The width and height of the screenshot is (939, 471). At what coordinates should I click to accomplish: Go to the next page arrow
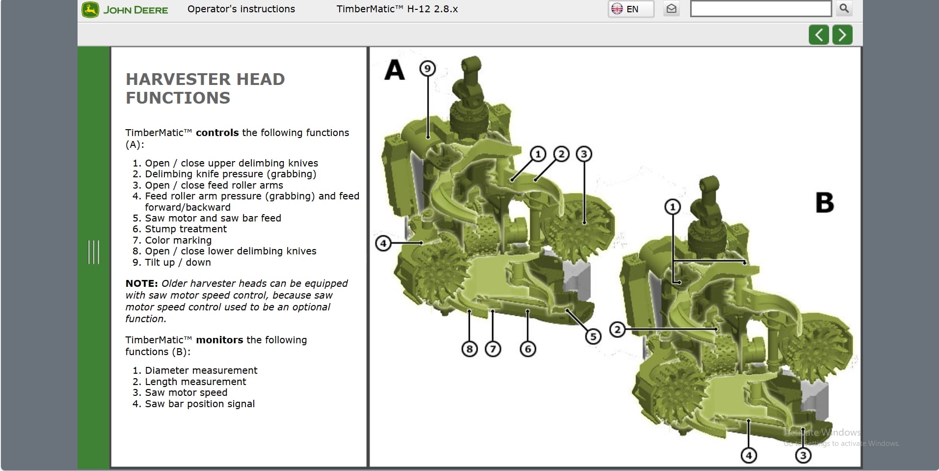[843, 34]
